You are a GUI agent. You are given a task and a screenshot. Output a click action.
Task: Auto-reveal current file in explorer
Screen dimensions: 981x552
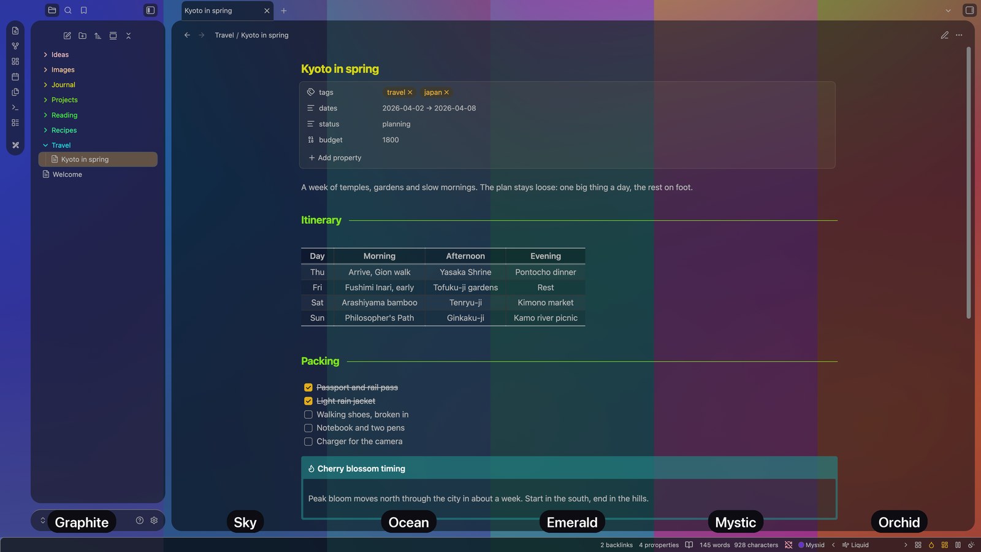(113, 36)
